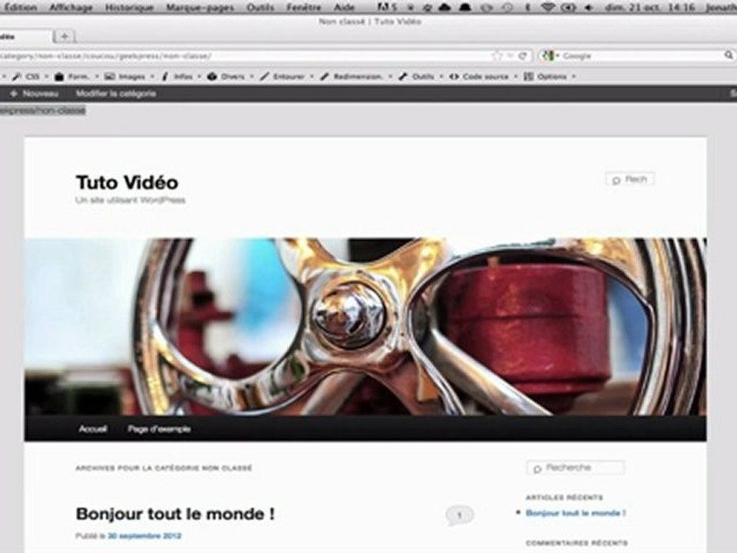737x553 pixels.
Task: Open the Images toolbar menu
Action: (125, 76)
